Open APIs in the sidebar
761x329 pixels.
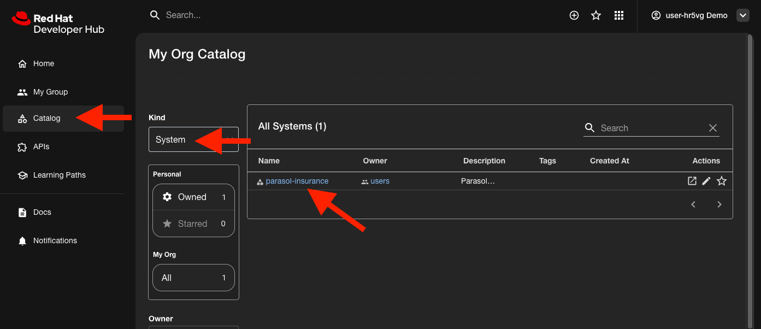pos(63,146)
